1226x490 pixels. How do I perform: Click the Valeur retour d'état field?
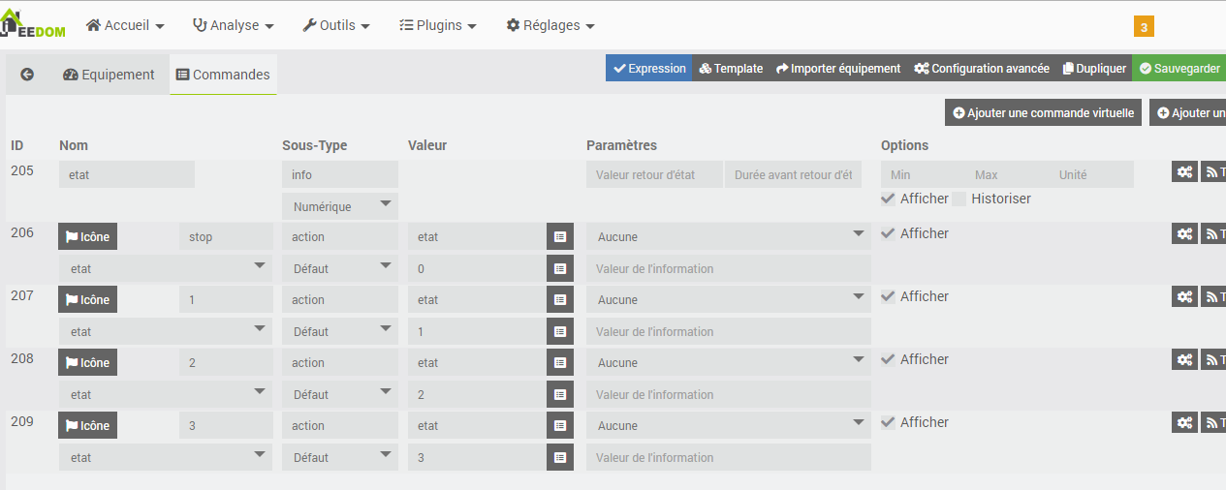pyautogui.click(x=654, y=174)
